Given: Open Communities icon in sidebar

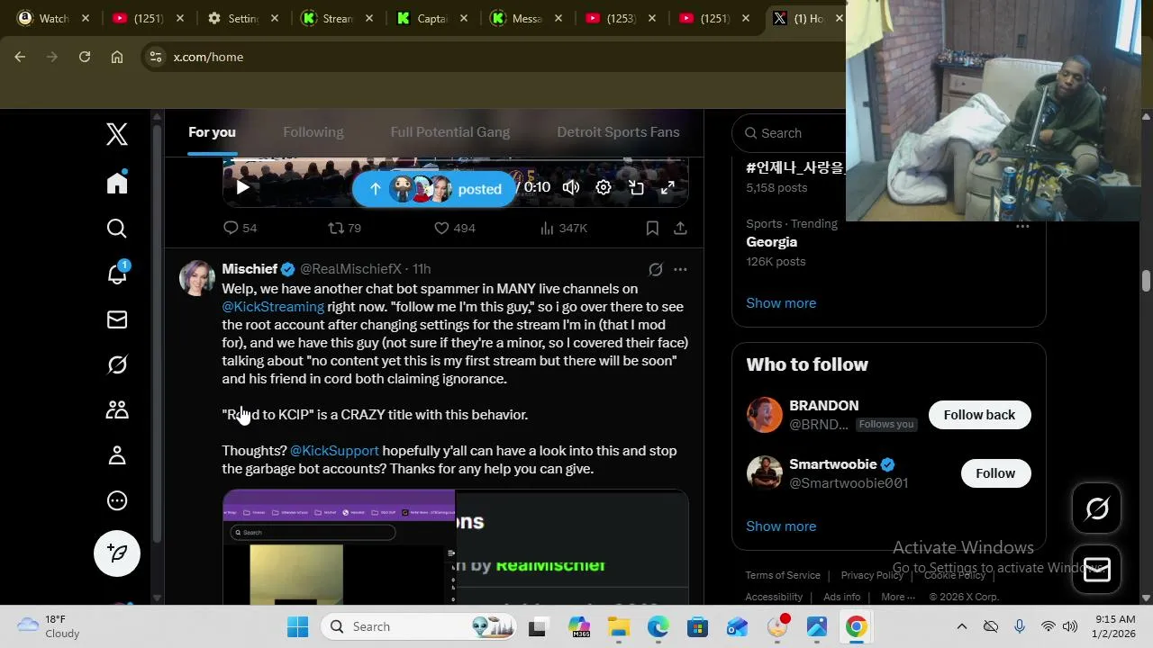Looking at the screenshot, I should point(117,409).
